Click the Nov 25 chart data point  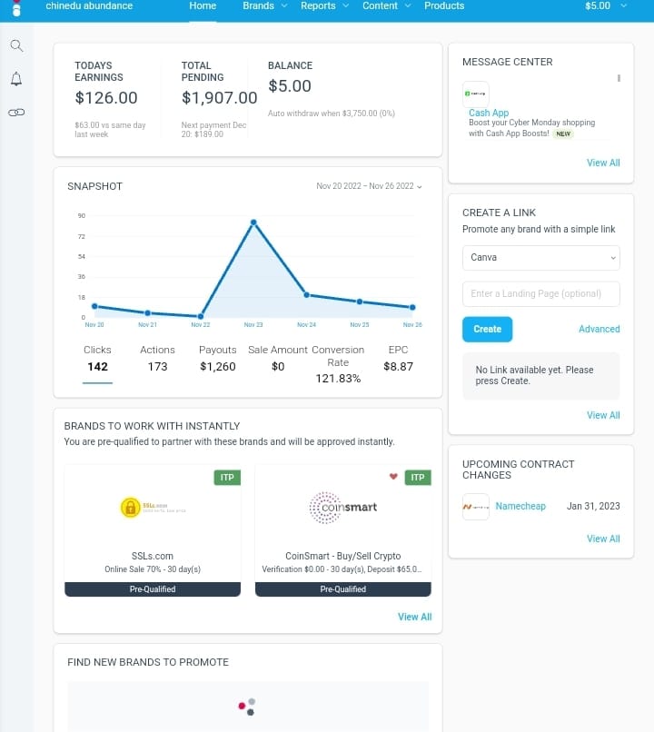coord(360,302)
